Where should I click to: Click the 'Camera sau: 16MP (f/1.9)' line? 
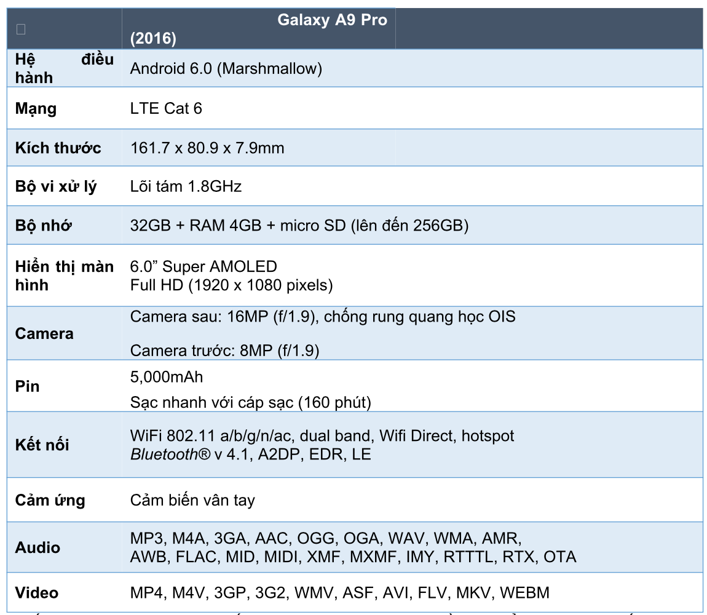coord(323,317)
